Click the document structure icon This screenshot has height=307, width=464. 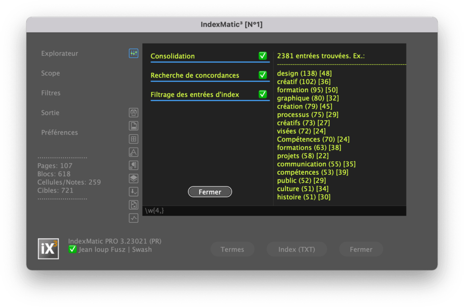click(134, 205)
